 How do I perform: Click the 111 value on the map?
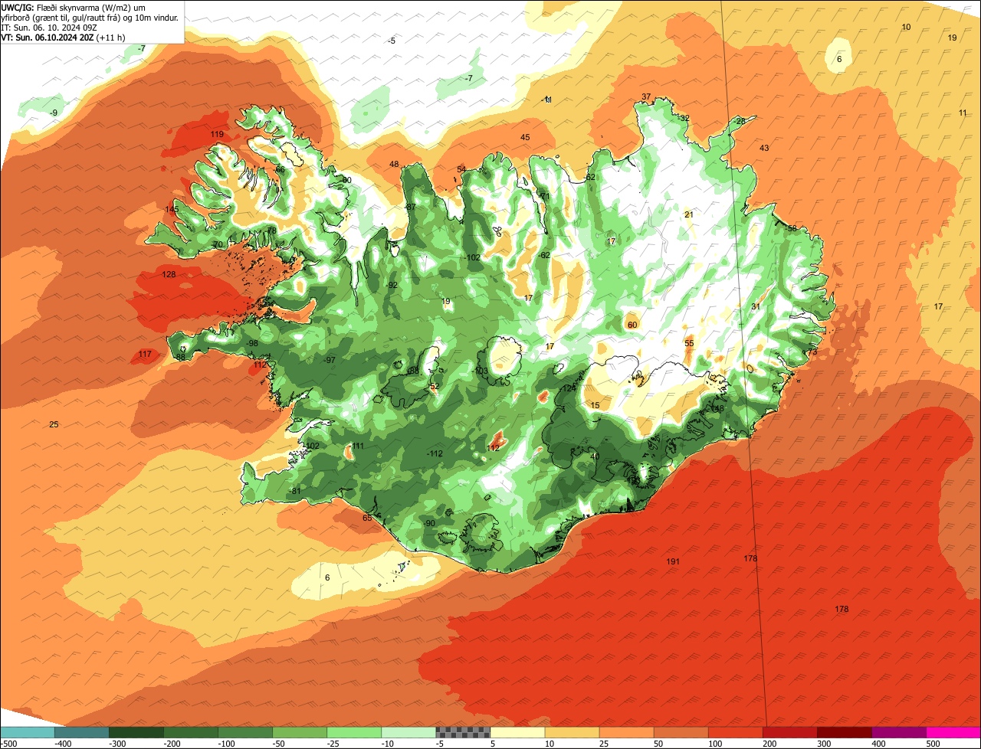(358, 446)
